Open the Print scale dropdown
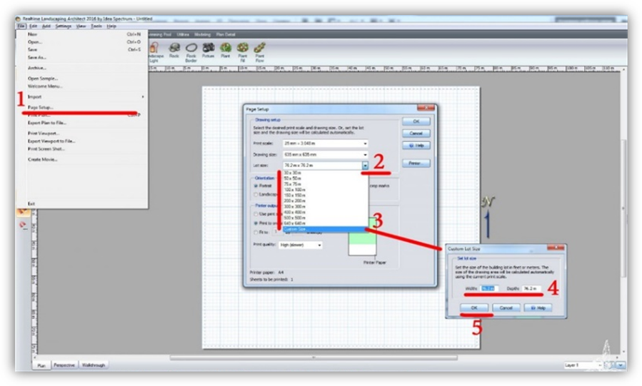This screenshot has width=642, height=386. point(325,143)
